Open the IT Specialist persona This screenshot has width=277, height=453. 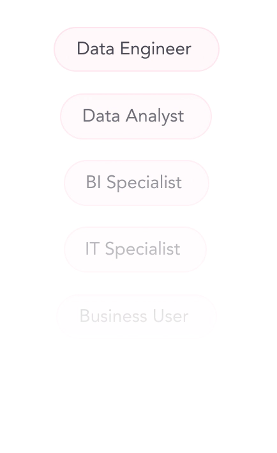coord(135,250)
